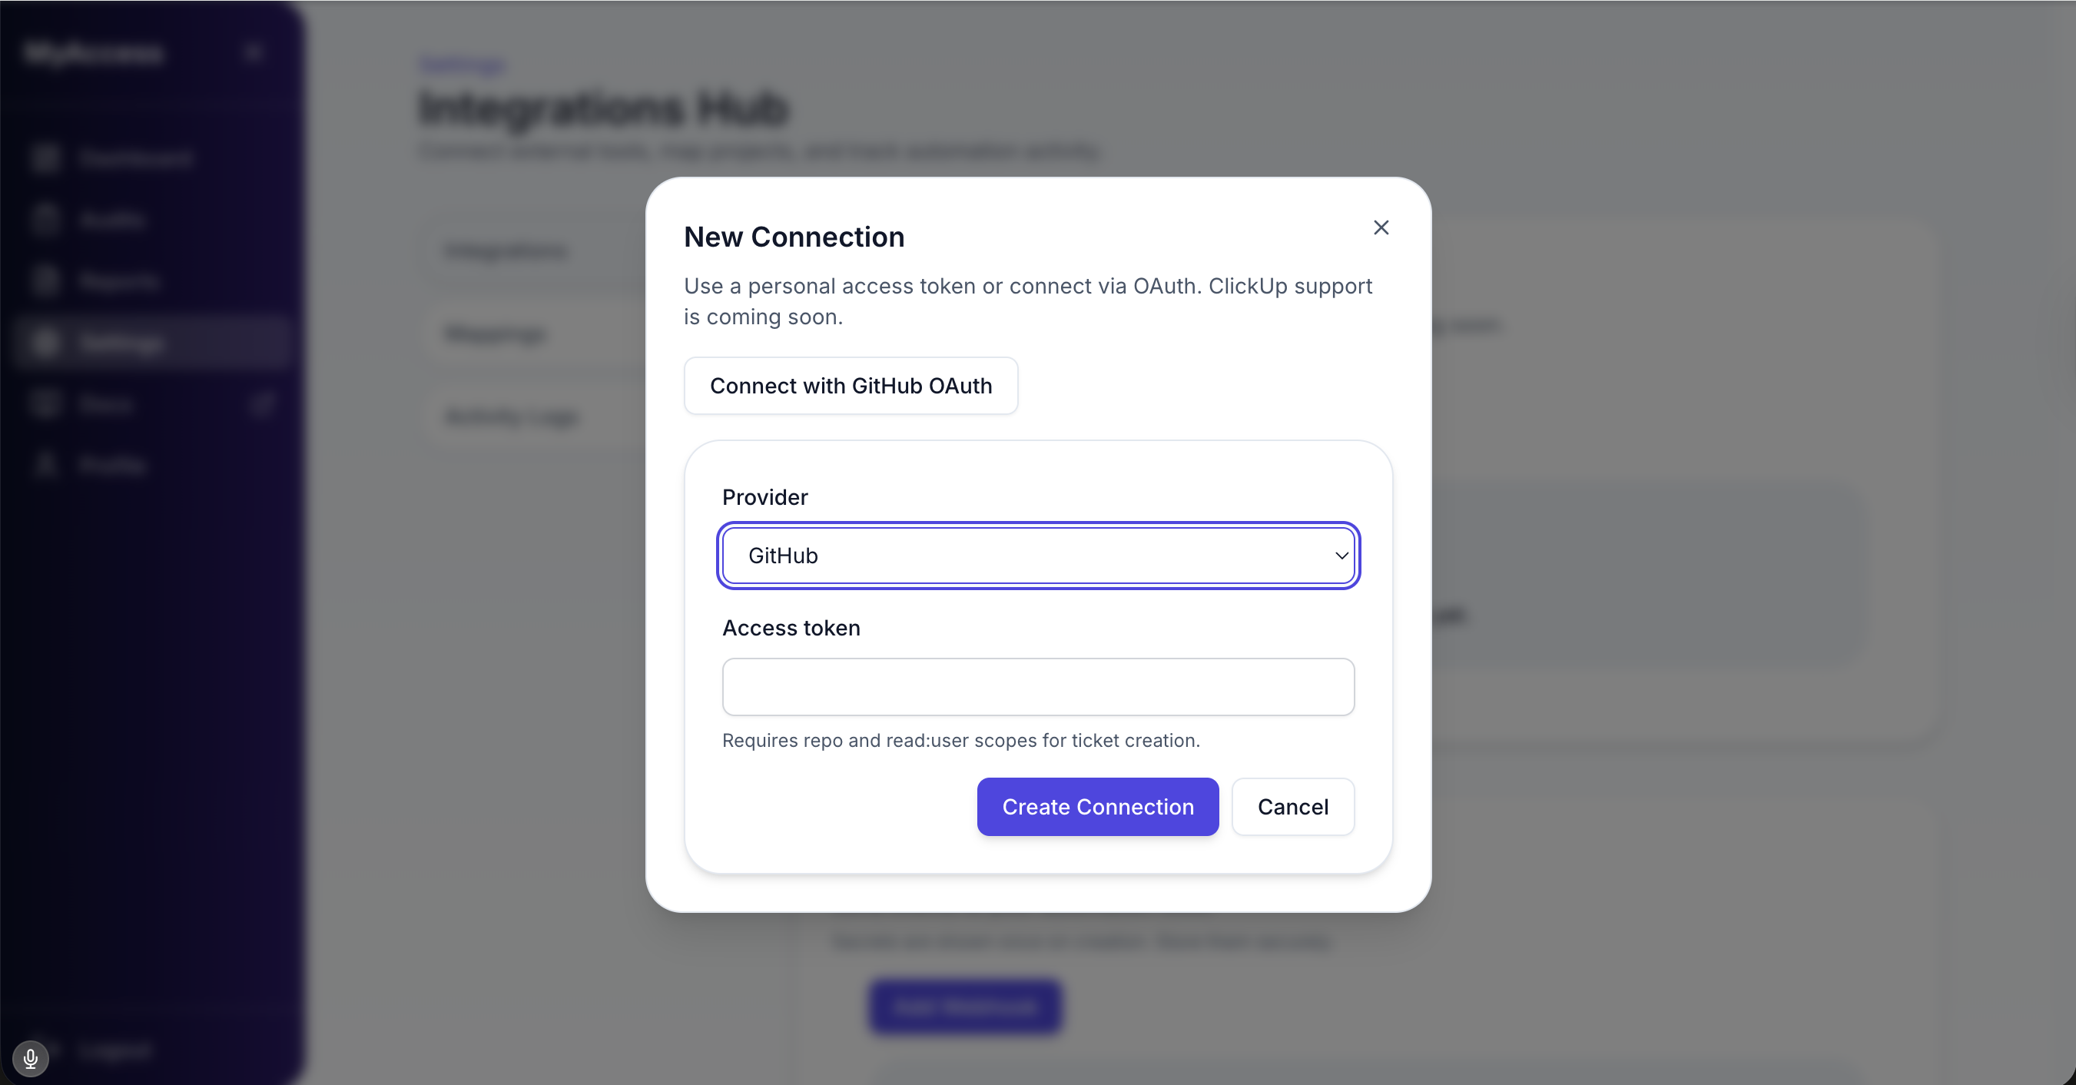Select the Settings sidebar icon
This screenshot has height=1085, width=2076.
click(x=46, y=343)
